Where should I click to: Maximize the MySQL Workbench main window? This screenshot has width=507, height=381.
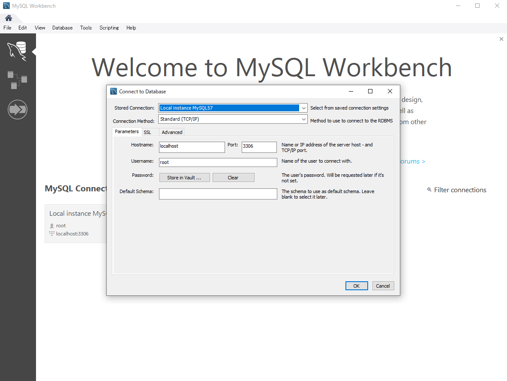(477, 6)
